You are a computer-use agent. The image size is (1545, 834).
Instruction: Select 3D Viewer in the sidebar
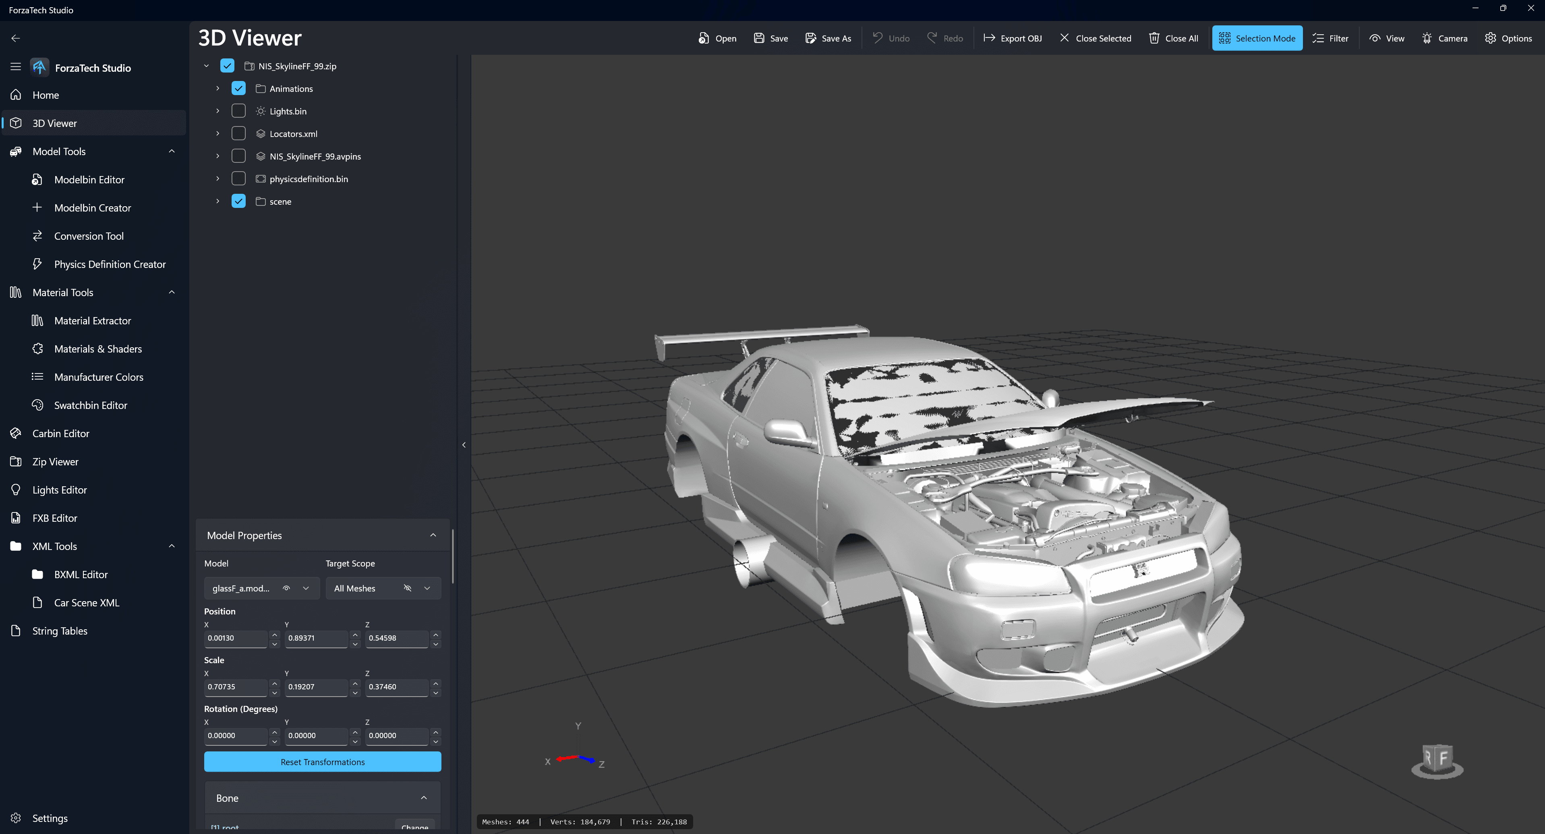[93, 123]
